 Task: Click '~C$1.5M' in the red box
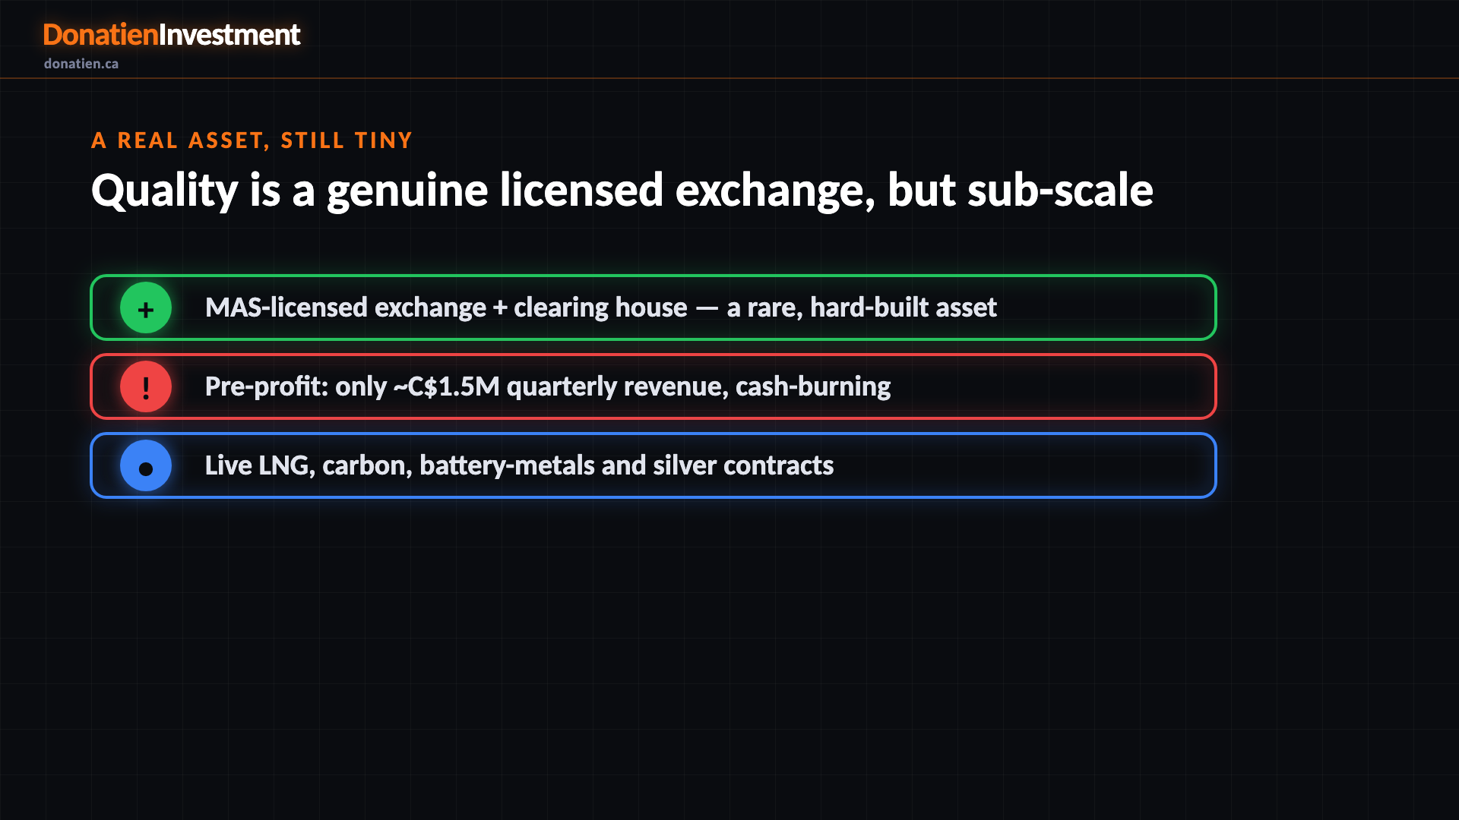point(446,386)
